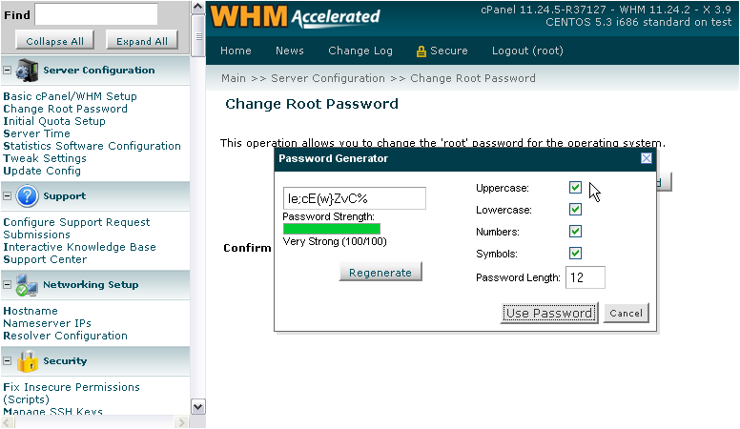Click the Server Configuration section icon
The image size is (740, 429).
click(27, 71)
